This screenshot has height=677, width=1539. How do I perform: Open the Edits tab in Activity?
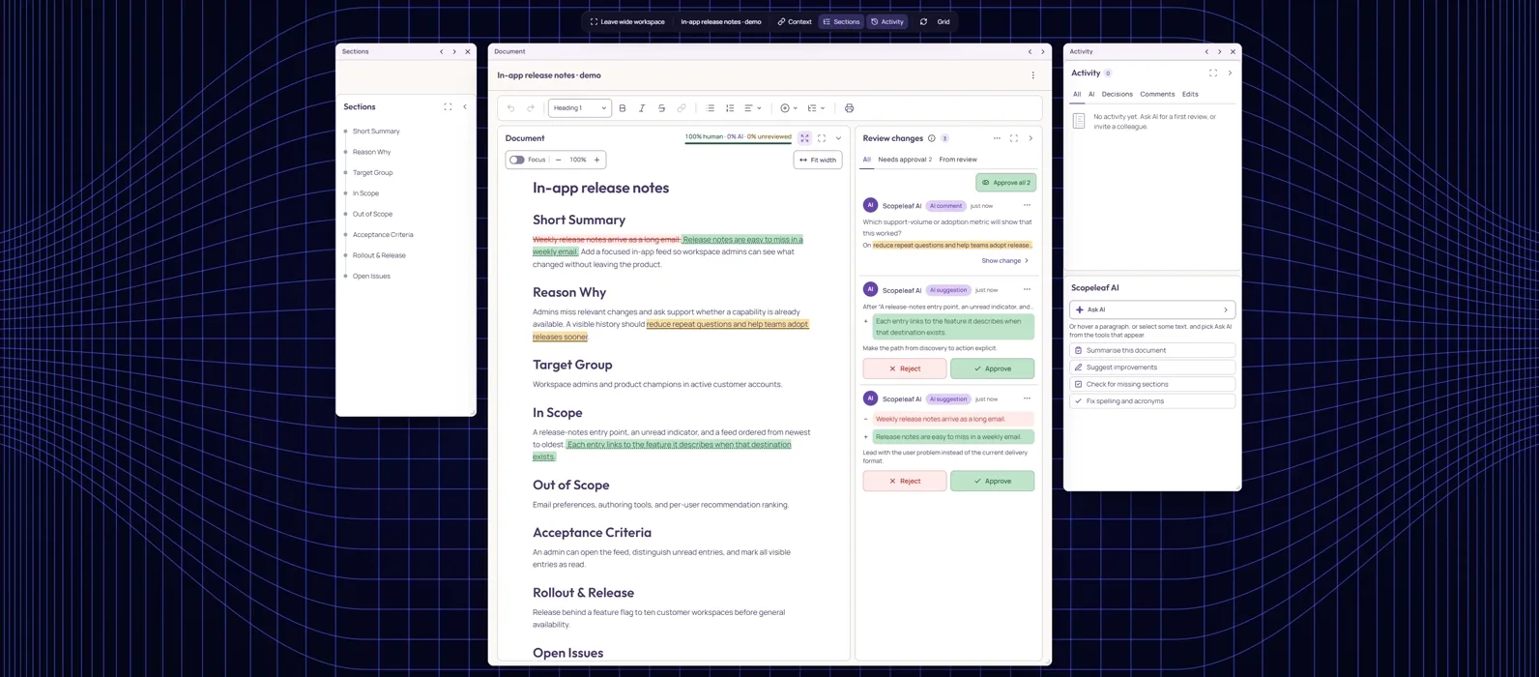(x=1190, y=94)
